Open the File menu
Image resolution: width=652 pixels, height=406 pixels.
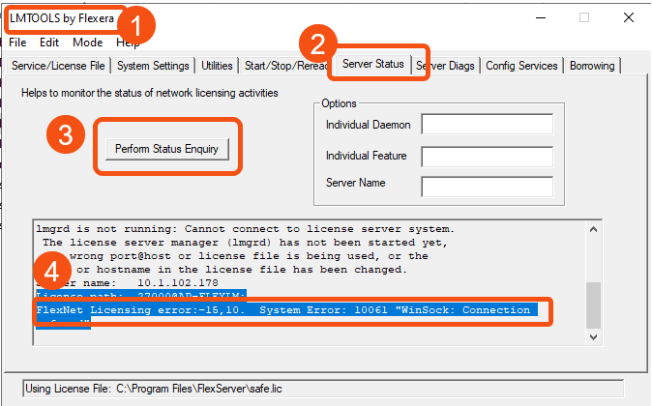17,43
